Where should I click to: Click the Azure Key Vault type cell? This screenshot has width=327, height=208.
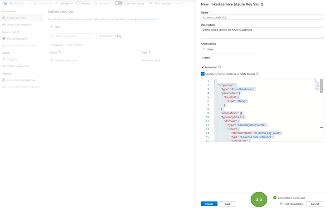(151, 60)
